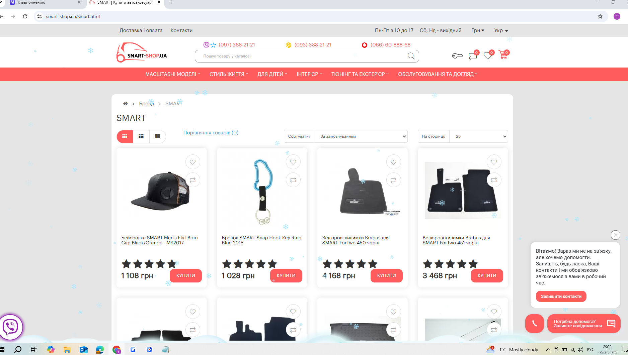Viewport: 628px width, 355px height.
Task: Click the red phone callback button
Action: [535, 324]
